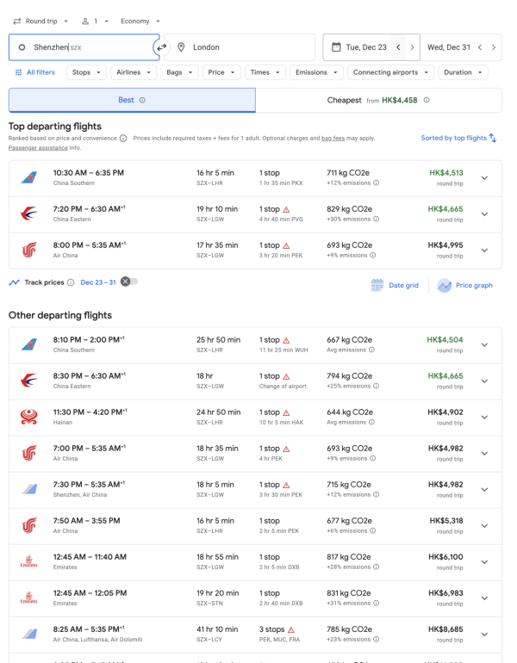Click the London destination field
Screen dimensions: 517x663
[241, 47]
